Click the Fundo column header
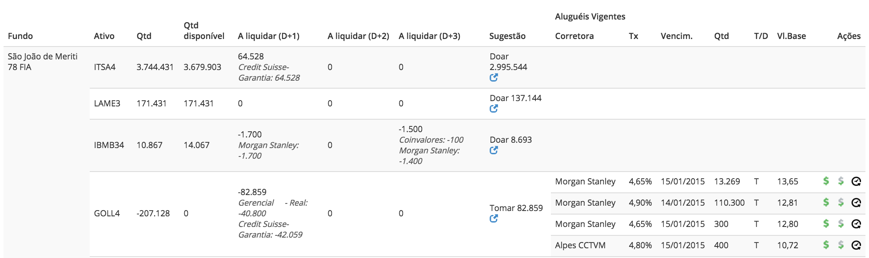Viewport: 869px width, 258px height. [x=20, y=36]
